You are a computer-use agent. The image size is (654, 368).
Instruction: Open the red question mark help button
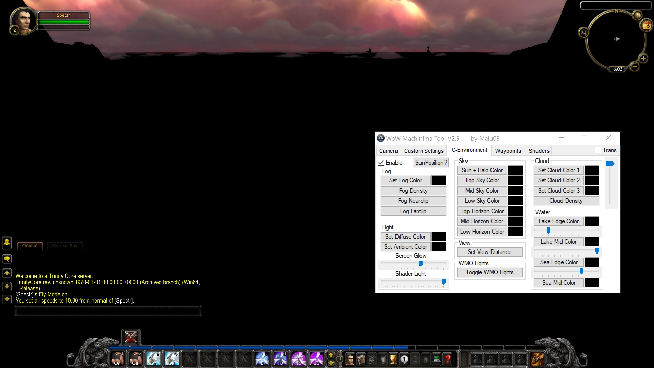click(447, 359)
